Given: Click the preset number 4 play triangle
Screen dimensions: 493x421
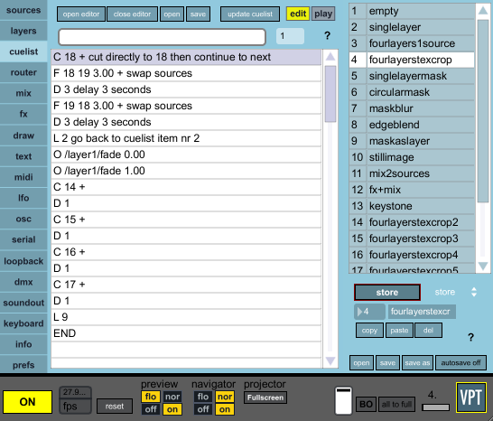Looking at the screenshot, I should (359, 312).
